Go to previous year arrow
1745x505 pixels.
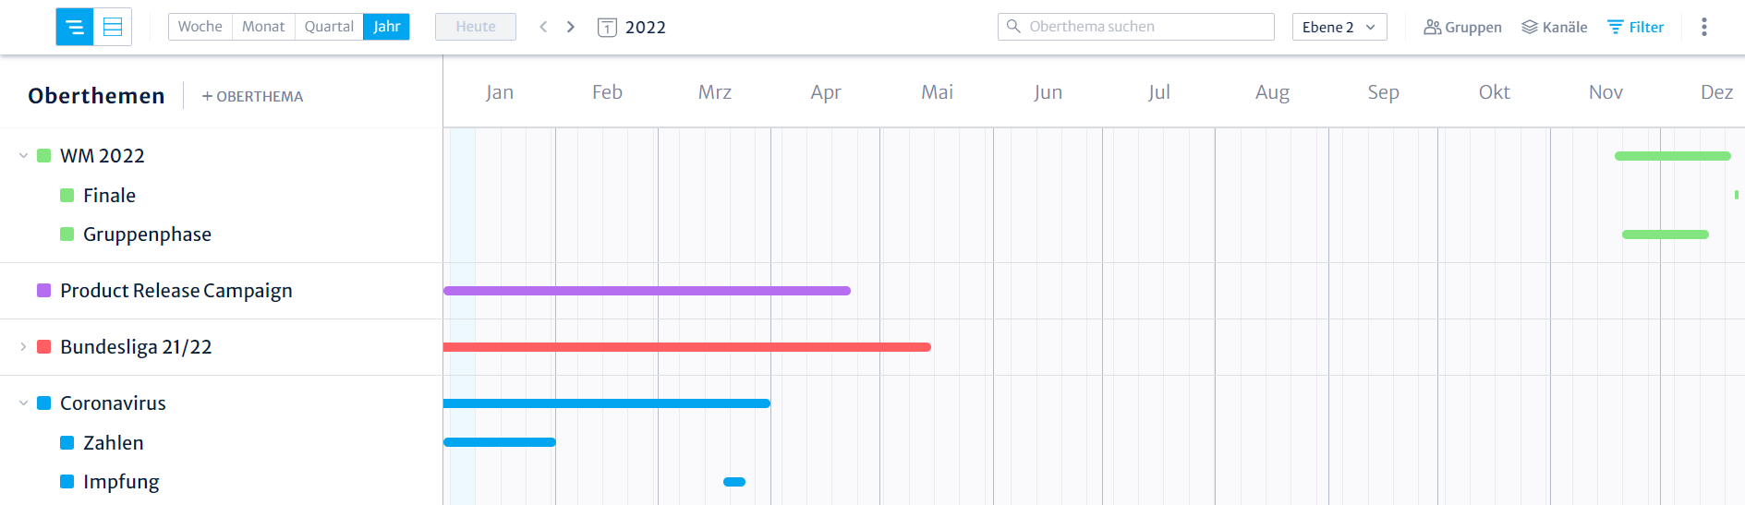point(543,27)
